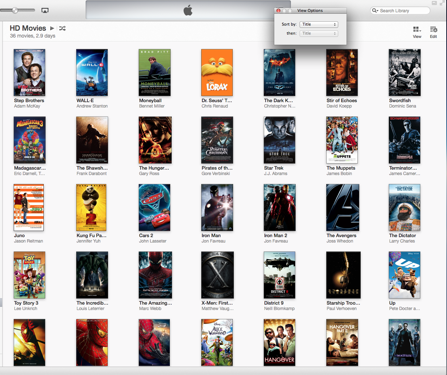Click the 'Bennet Miller' director text
The image size is (447, 375).
tap(152, 106)
